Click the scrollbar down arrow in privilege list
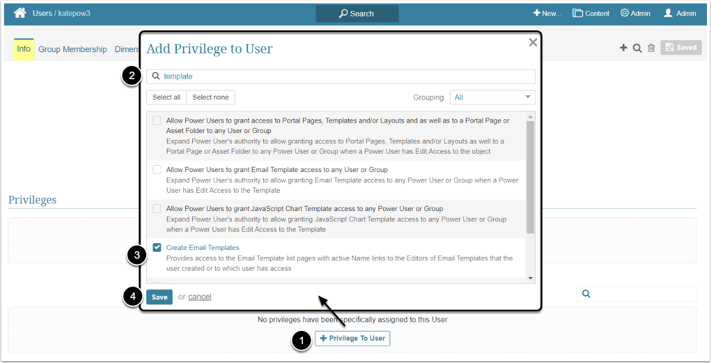711x363 pixels. pos(531,278)
